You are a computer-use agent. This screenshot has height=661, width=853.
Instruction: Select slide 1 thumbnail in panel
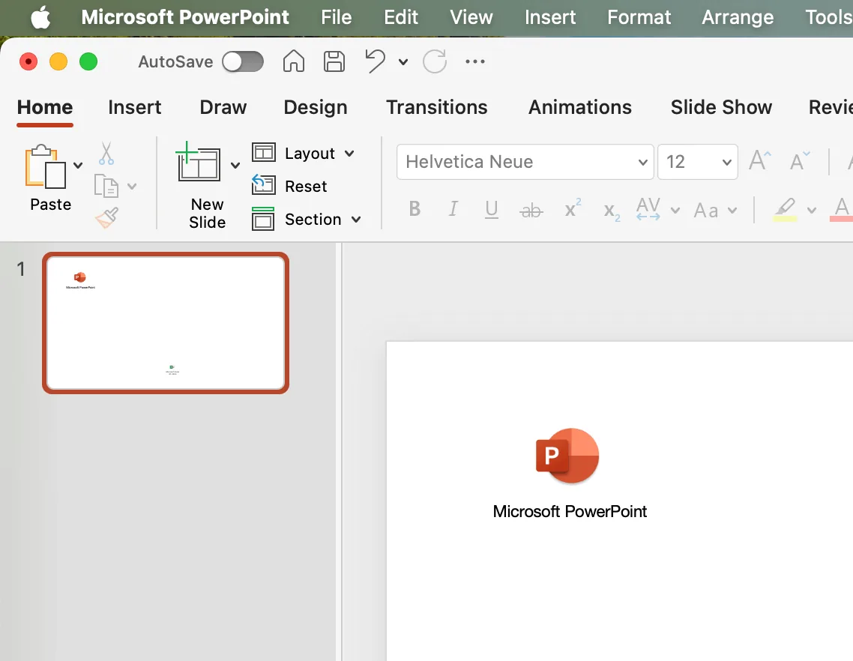point(166,322)
